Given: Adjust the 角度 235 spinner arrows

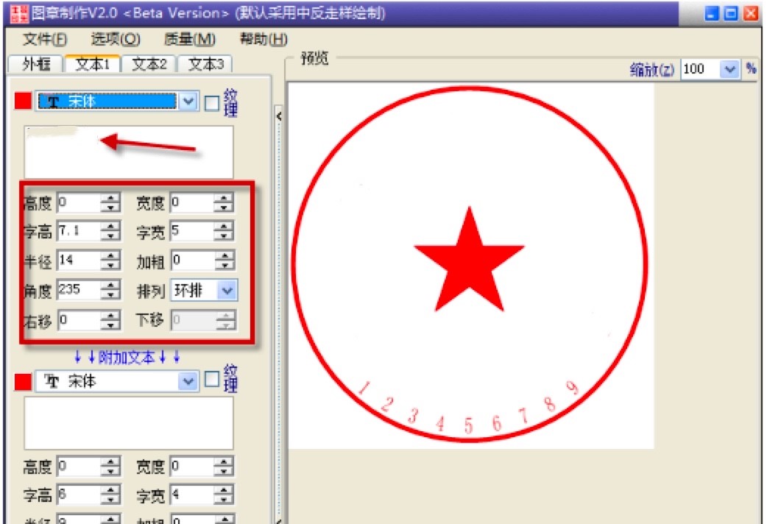Looking at the screenshot, I should click(x=111, y=290).
